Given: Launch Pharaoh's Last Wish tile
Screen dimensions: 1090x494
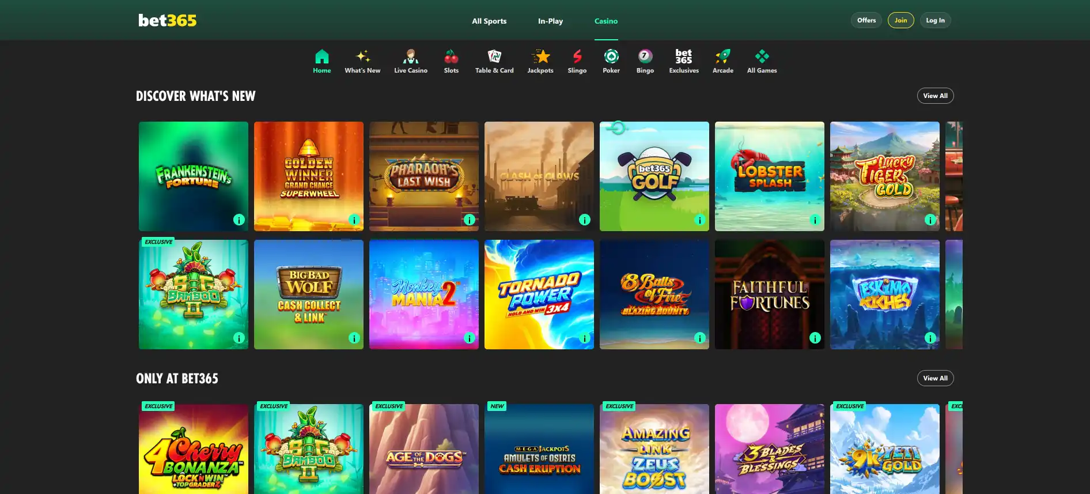Looking at the screenshot, I should (x=424, y=176).
